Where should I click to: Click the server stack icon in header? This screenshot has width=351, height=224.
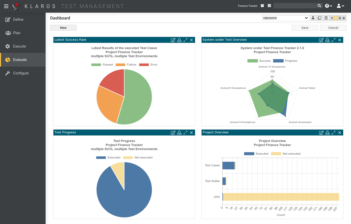tap(269, 6)
